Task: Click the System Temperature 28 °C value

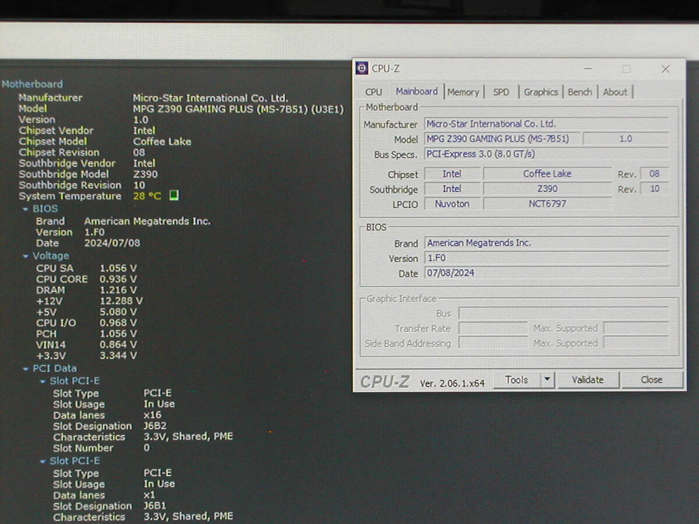Action: [x=147, y=196]
